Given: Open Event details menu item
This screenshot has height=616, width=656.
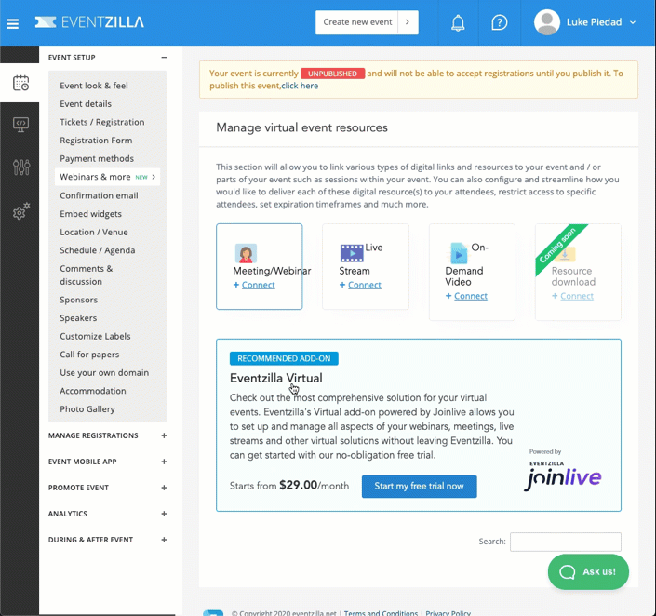Looking at the screenshot, I should click(86, 104).
